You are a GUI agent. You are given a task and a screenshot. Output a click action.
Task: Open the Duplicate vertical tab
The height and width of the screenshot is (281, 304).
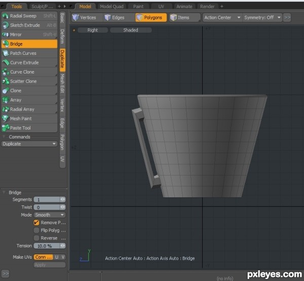[x=62, y=59]
